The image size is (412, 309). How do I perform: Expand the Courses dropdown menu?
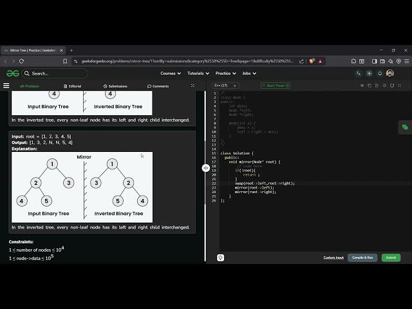[x=171, y=73]
